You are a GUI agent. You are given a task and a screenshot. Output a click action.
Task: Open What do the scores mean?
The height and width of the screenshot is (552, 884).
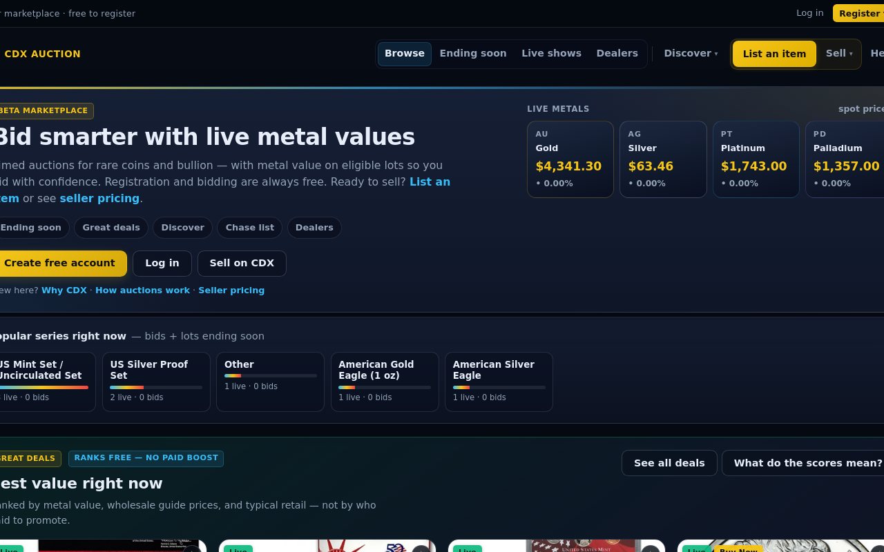[x=803, y=463]
